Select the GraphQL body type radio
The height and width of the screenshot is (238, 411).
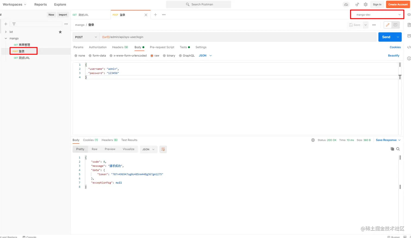click(180, 56)
